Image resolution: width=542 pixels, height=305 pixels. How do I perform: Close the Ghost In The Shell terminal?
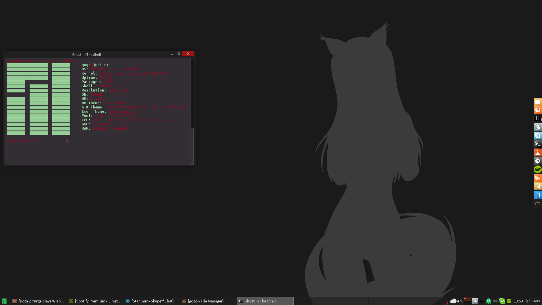188,54
